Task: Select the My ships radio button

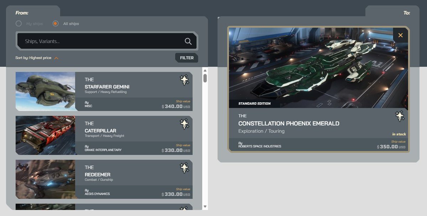Action: [x=19, y=24]
